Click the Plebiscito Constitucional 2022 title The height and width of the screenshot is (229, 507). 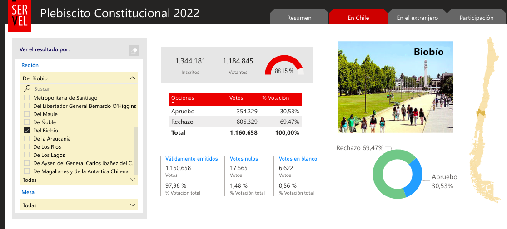click(119, 13)
